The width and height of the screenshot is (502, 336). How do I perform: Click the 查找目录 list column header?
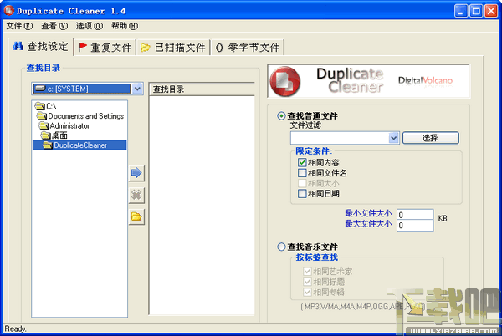[202, 89]
